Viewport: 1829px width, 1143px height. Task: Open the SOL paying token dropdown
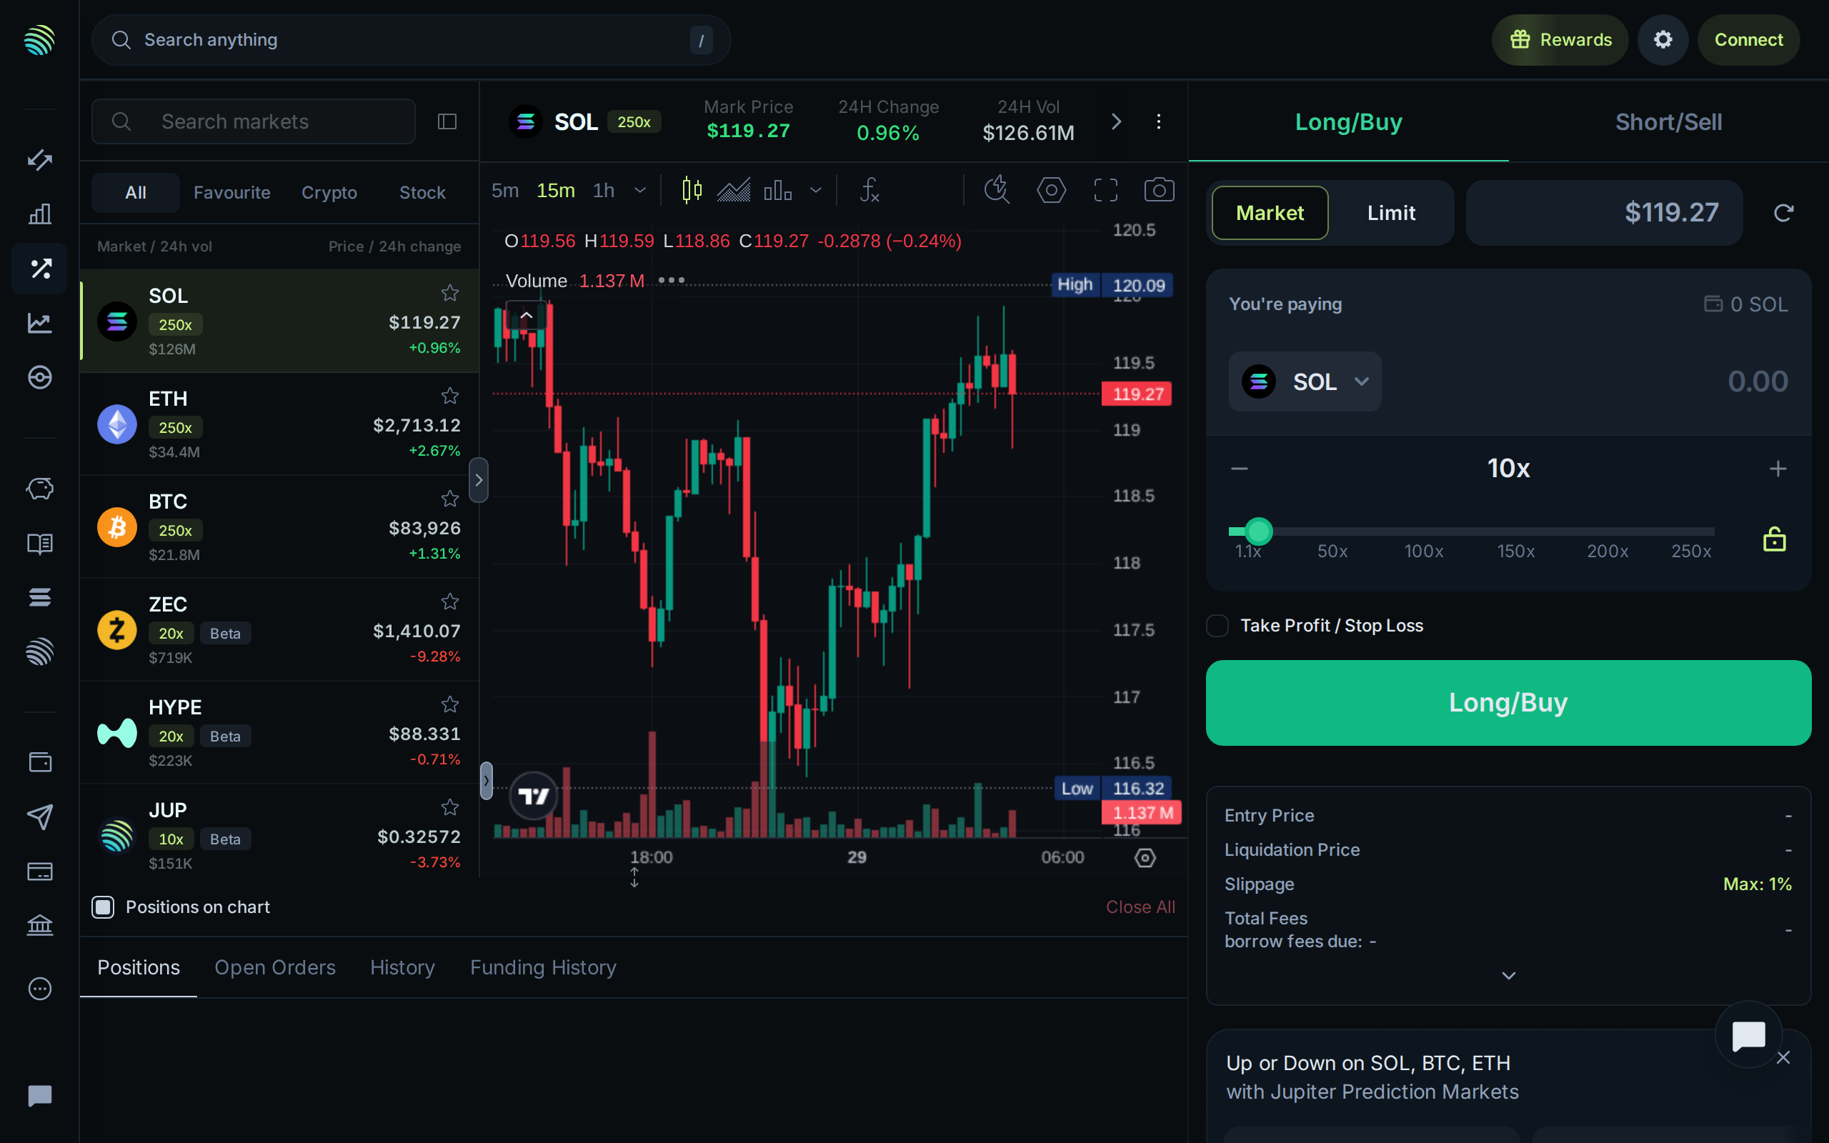click(1305, 381)
